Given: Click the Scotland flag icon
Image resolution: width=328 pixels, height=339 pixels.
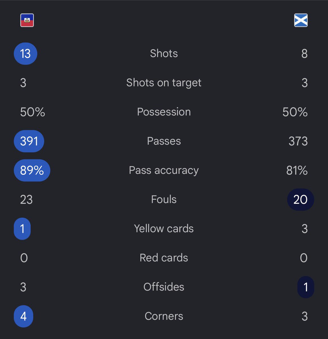Looking at the screenshot, I should click(x=301, y=20).
